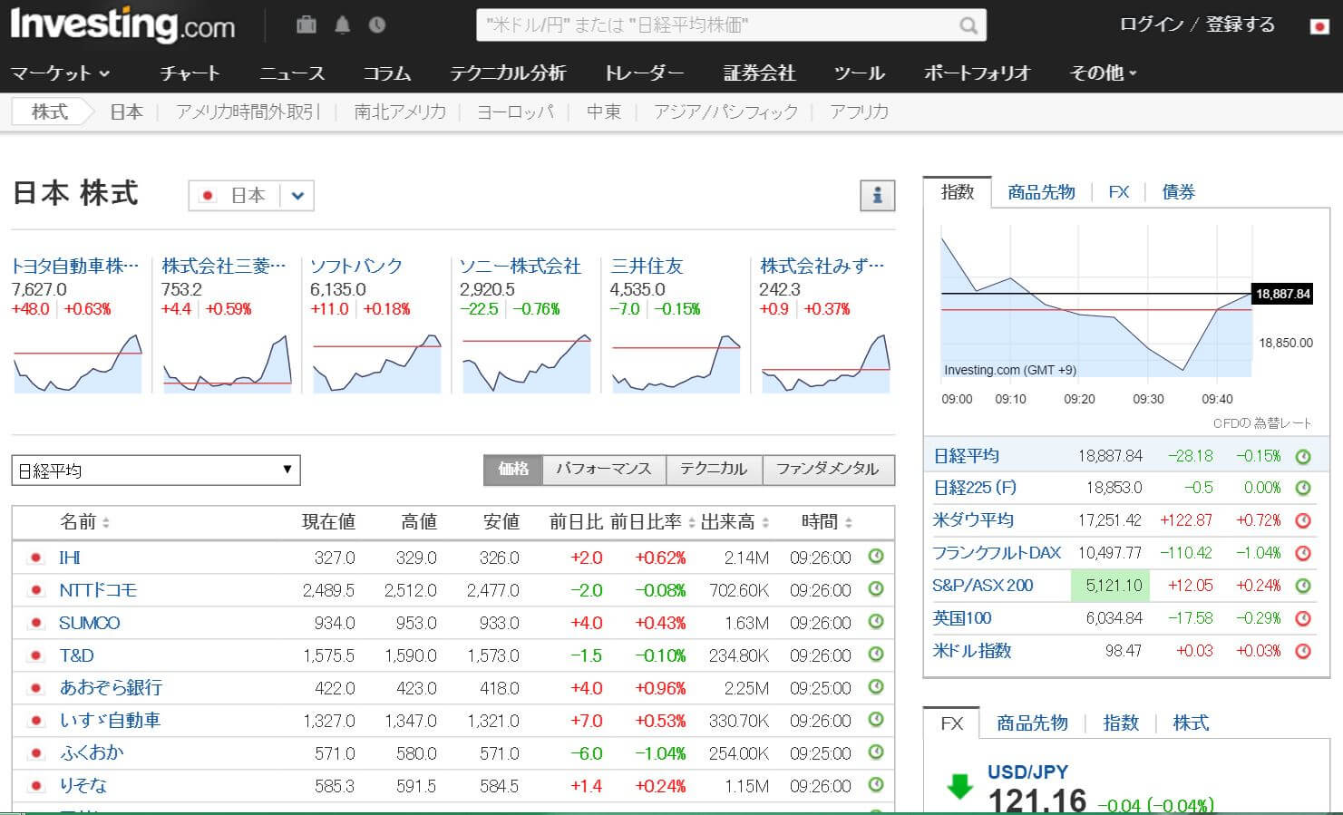This screenshot has width=1343, height=815.
Task: Open the あおぞら銀行 stock link
Action: click(x=111, y=688)
